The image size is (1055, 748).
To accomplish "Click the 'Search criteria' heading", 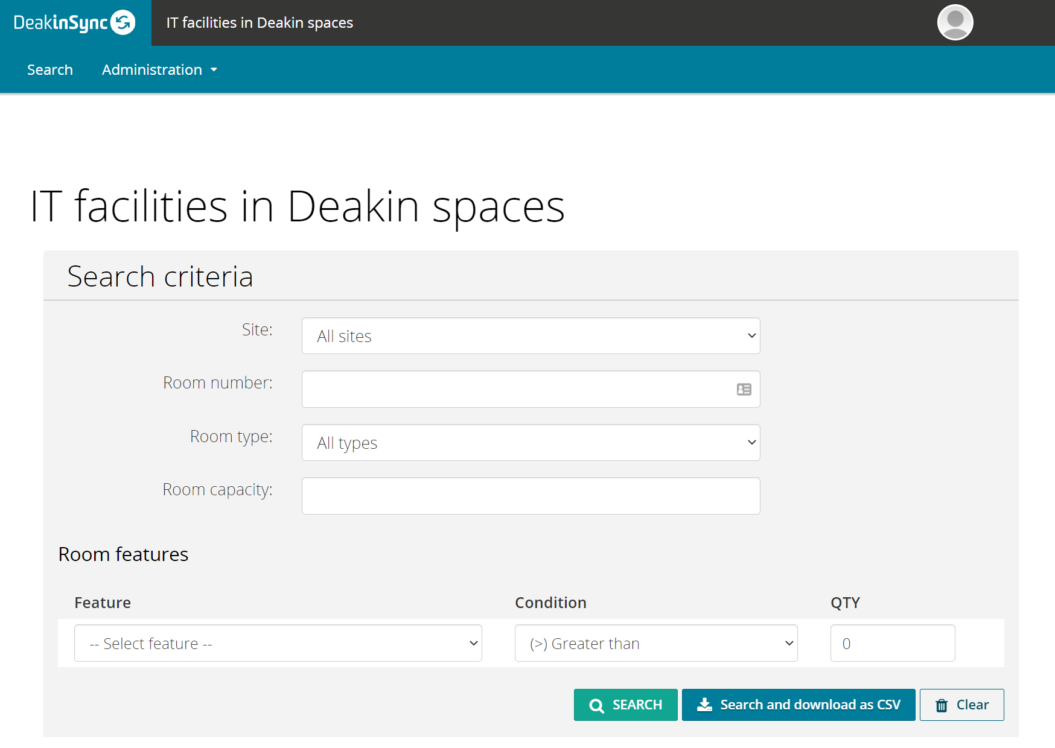I will point(160,277).
